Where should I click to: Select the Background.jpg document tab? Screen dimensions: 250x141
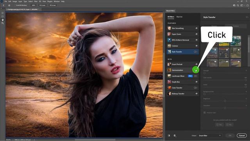point(23,9)
